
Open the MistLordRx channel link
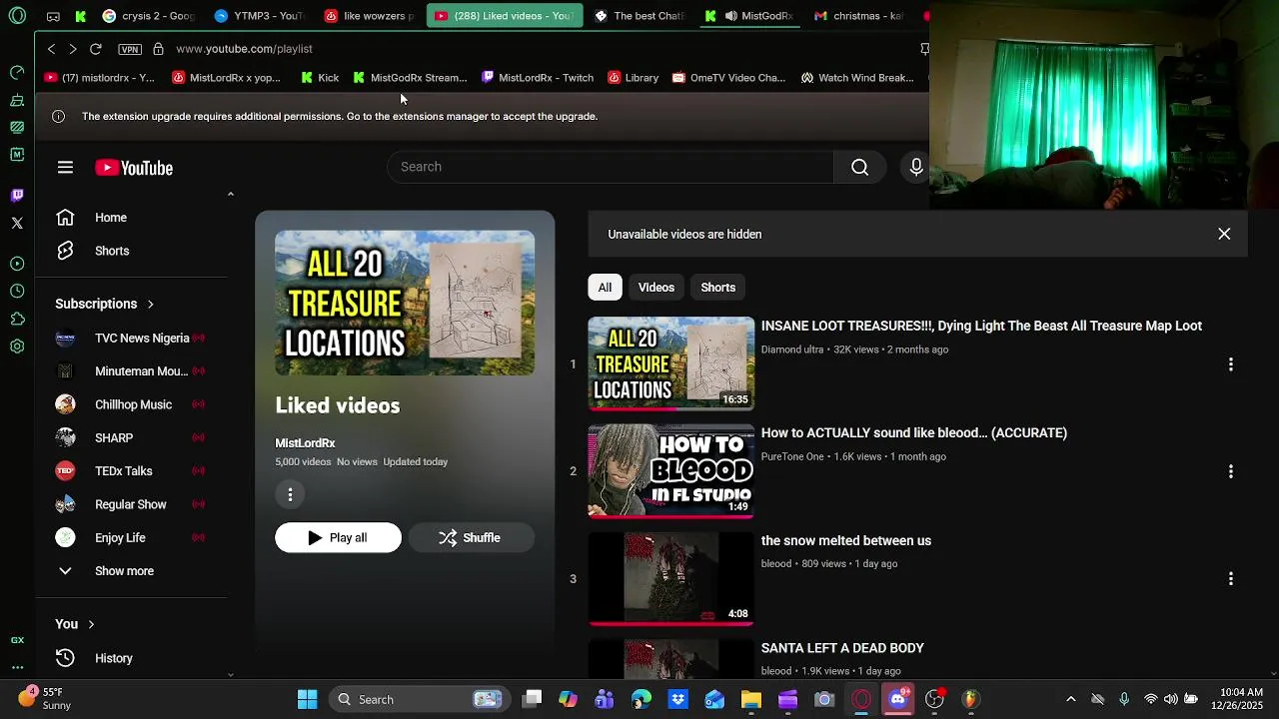tap(305, 443)
